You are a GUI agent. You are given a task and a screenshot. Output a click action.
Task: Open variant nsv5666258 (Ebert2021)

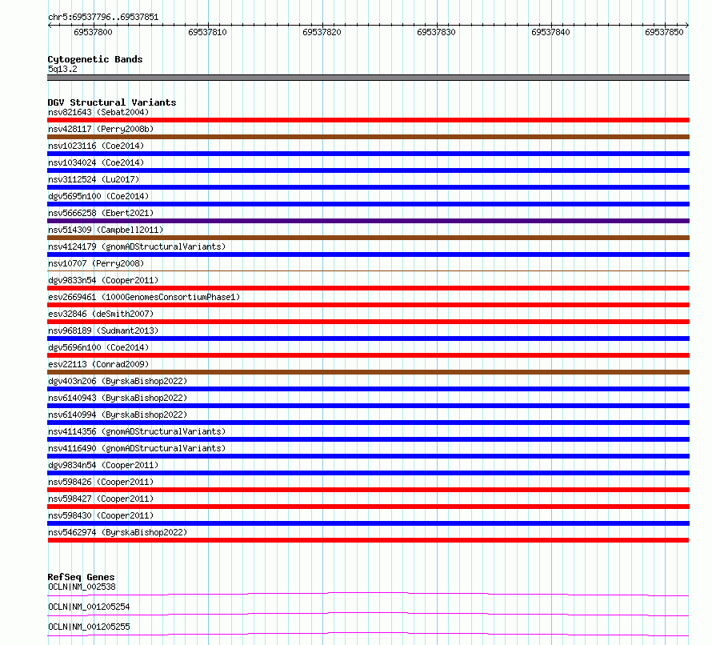click(x=101, y=213)
